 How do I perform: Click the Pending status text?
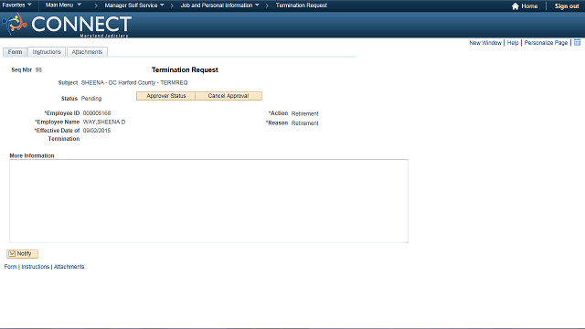91,99
